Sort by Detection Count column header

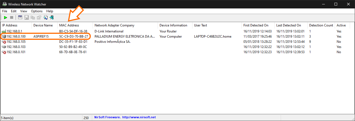coord(321,25)
